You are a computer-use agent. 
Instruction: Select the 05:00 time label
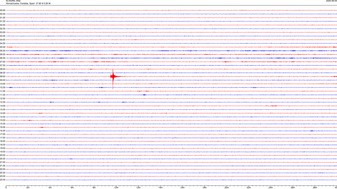(x=2, y=47)
